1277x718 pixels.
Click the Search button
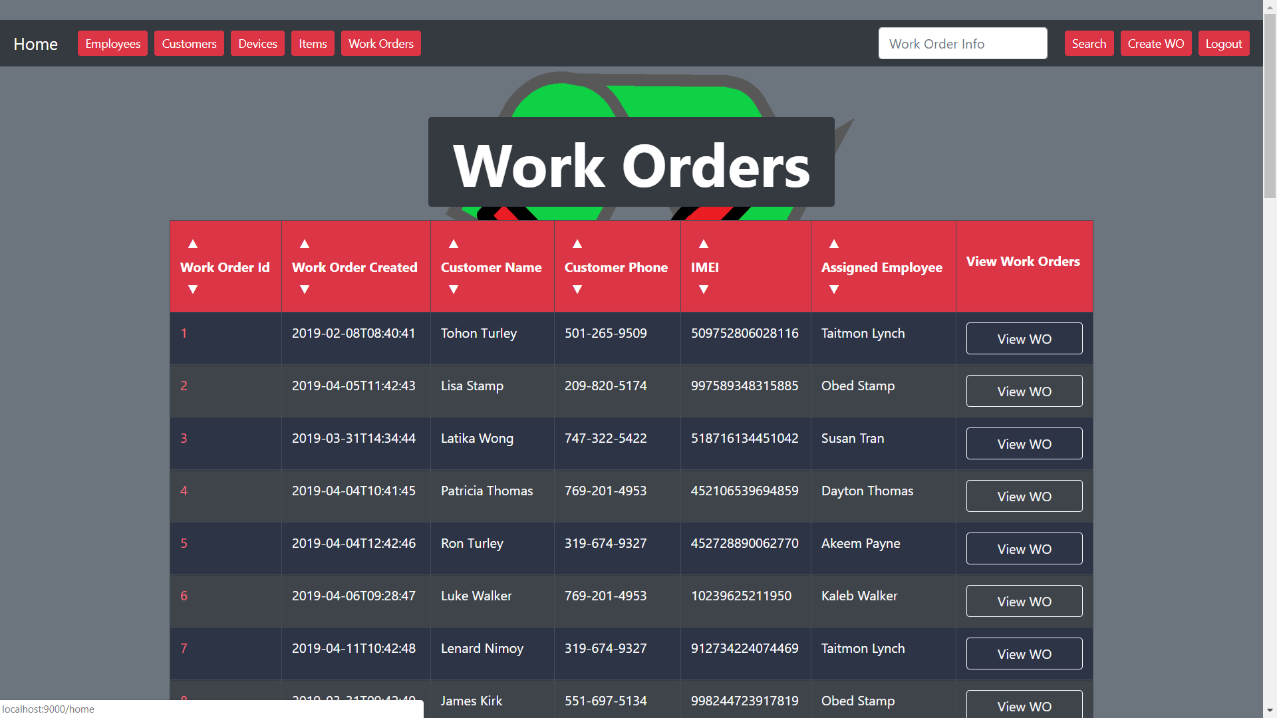click(x=1089, y=44)
